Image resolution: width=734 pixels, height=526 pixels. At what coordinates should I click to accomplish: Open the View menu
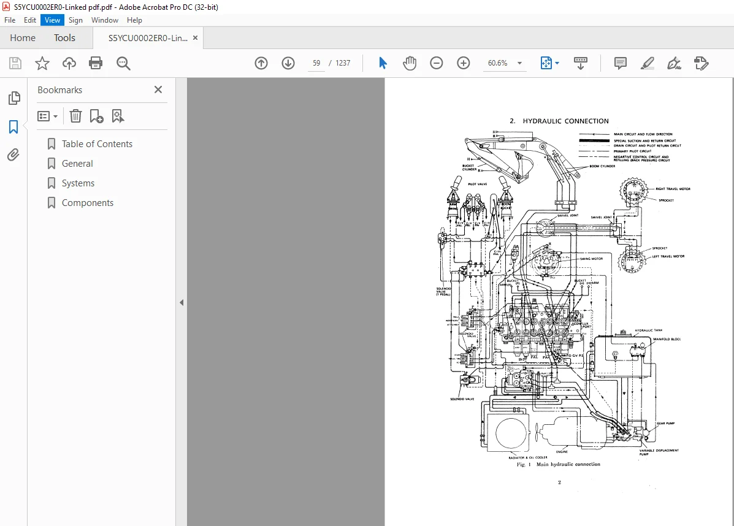pyautogui.click(x=53, y=20)
